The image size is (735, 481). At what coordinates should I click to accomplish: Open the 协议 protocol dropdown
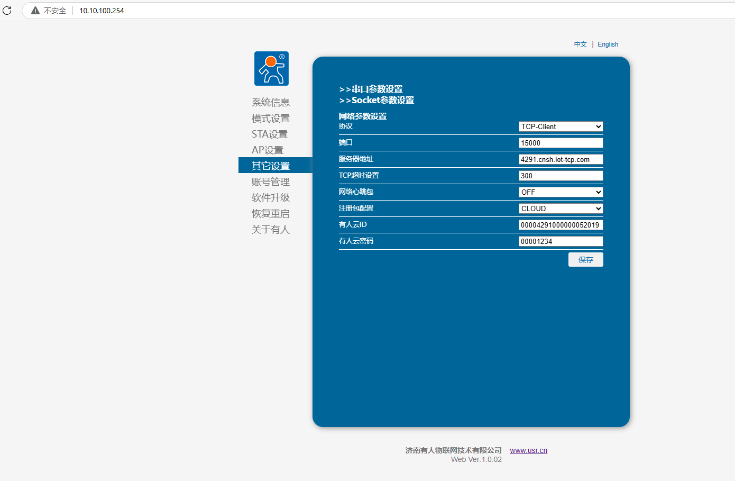tap(561, 126)
